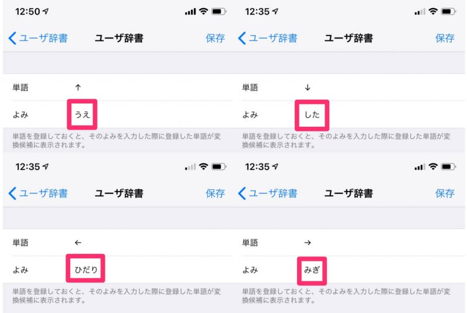Image resolution: width=467 pixels, height=313 pixels.
Task: Tap 保存 in the up-arrow screen
Action: pos(215,39)
